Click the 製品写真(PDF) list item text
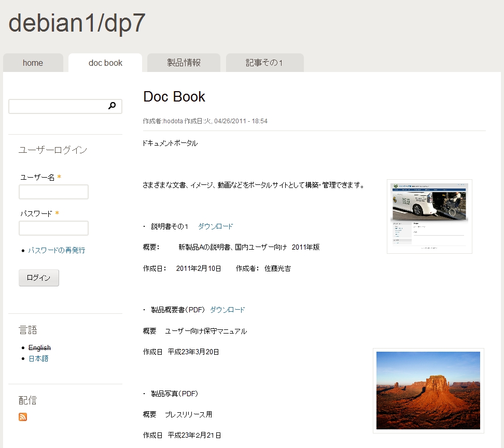504x448 pixels. click(175, 394)
